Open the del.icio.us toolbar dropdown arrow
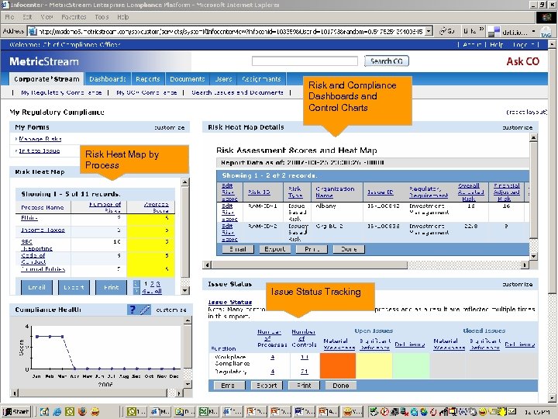 tap(533, 31)
